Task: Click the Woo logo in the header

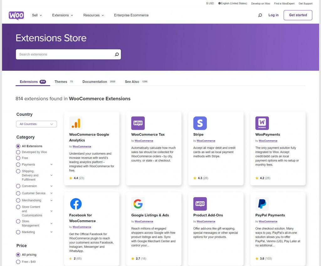Action: click(x=16, y=15)
